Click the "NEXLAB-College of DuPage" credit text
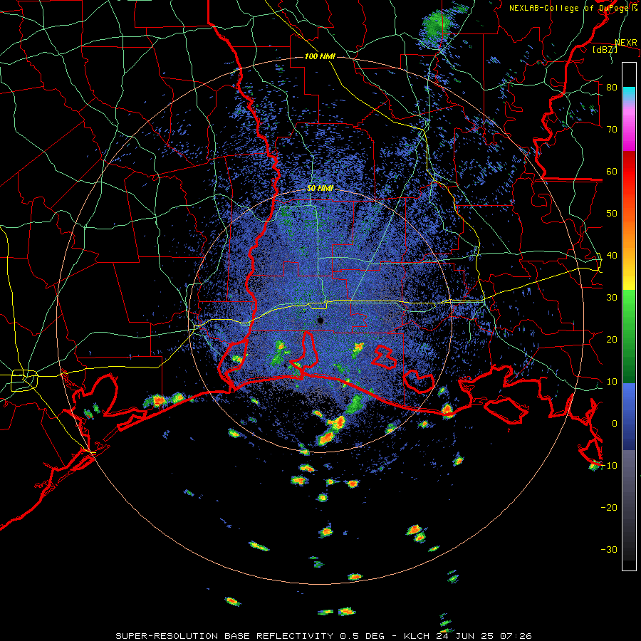The width and height of the screenshot is (641, 641). (570, 8)
